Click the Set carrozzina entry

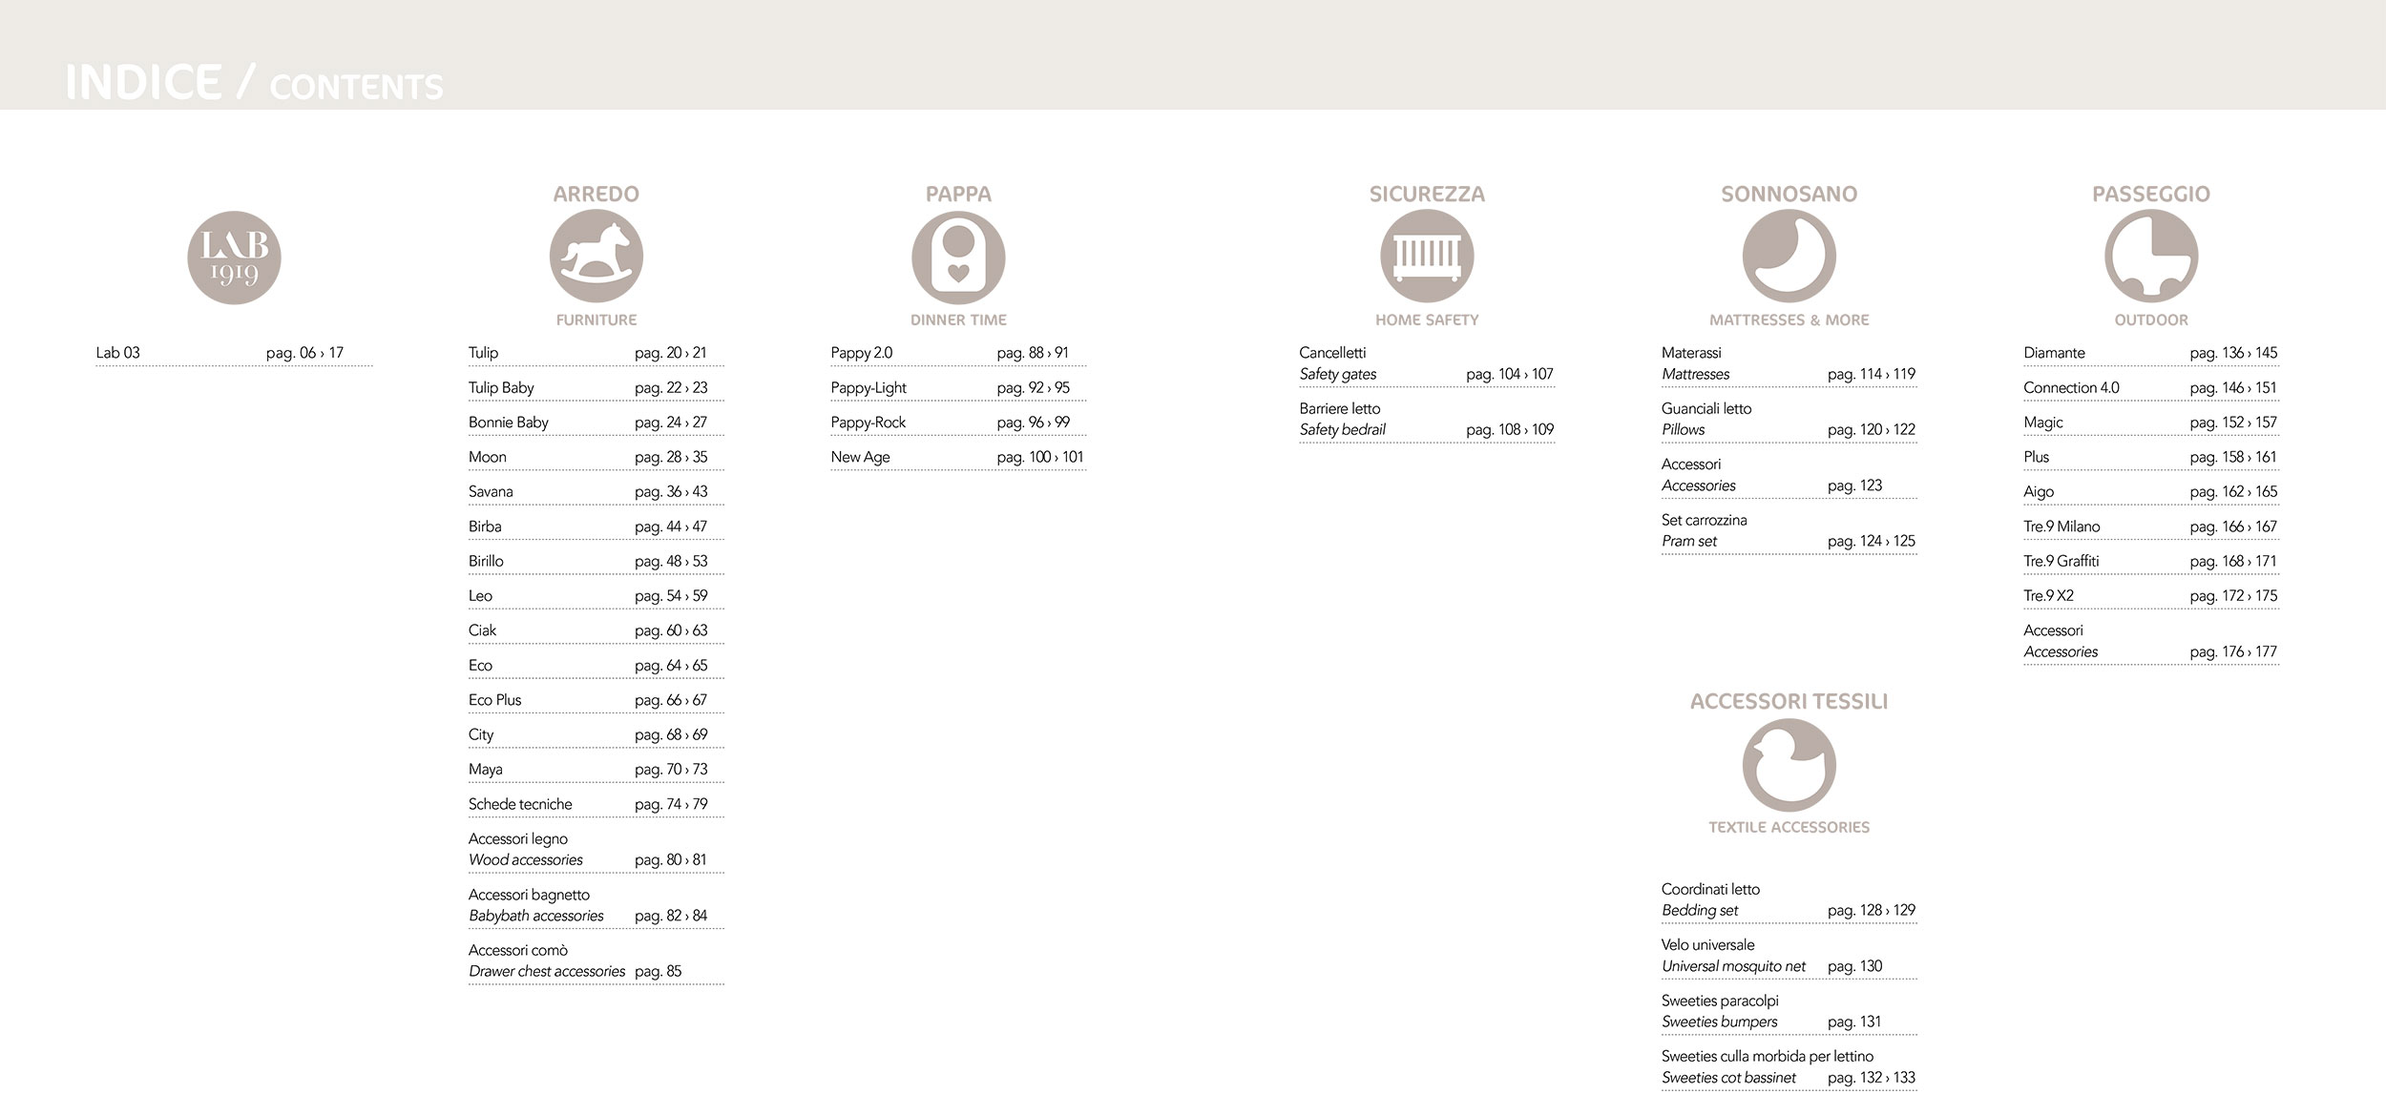click(x=1789, y=530)
